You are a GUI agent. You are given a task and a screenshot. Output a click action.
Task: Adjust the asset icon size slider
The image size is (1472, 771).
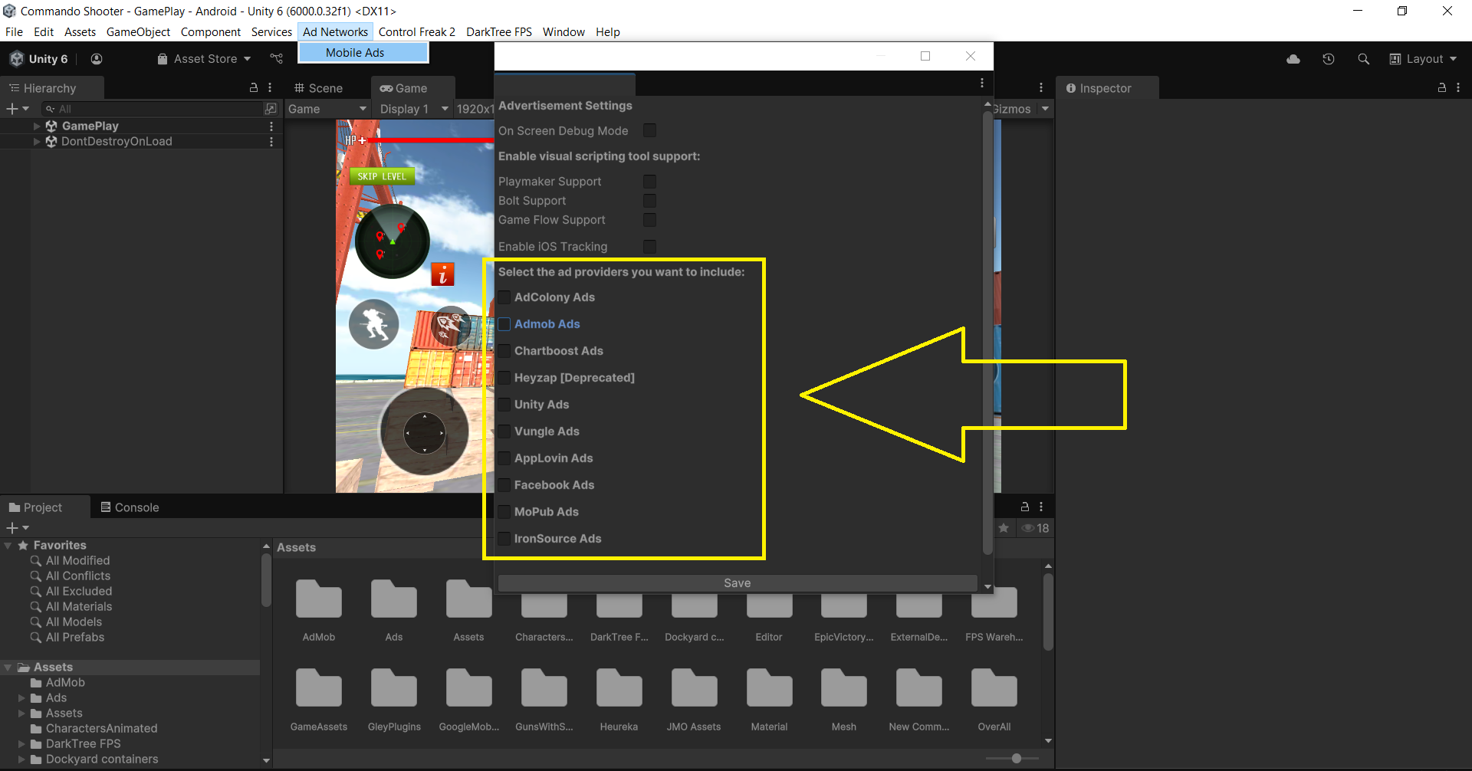pyautogui.click(x=1016, y=758)
